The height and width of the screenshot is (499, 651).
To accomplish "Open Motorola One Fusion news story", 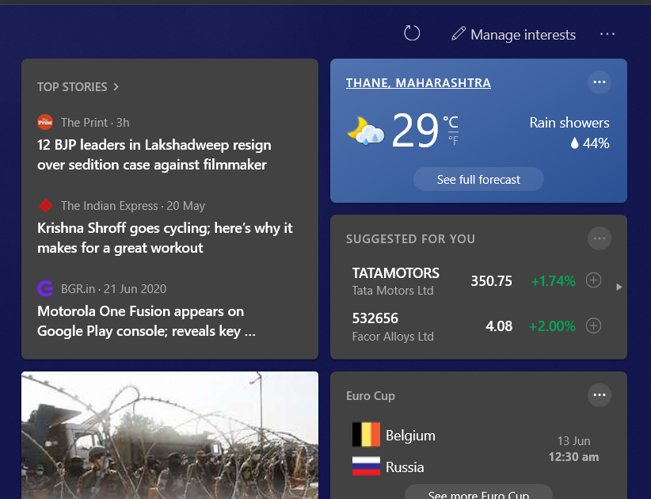I will tap(147, 321).
